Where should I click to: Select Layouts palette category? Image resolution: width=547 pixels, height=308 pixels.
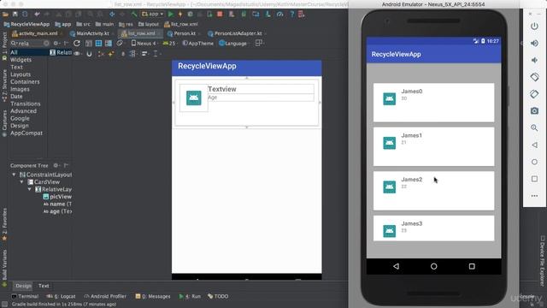(x=21, y=74)
